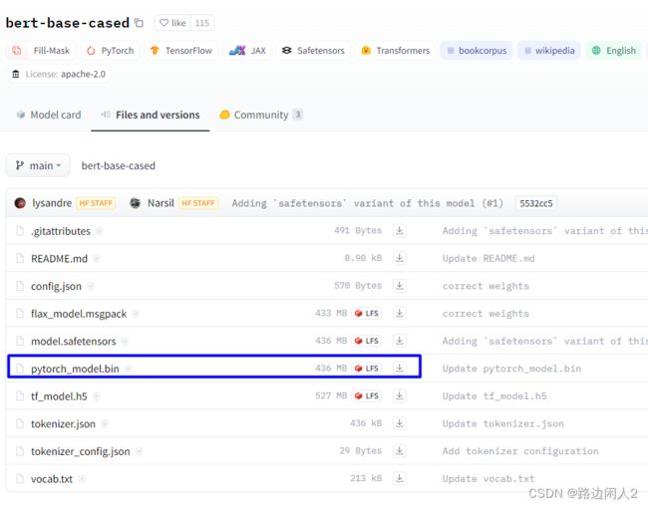
Task: Select the English language tag
Action: tap(614, 51)
